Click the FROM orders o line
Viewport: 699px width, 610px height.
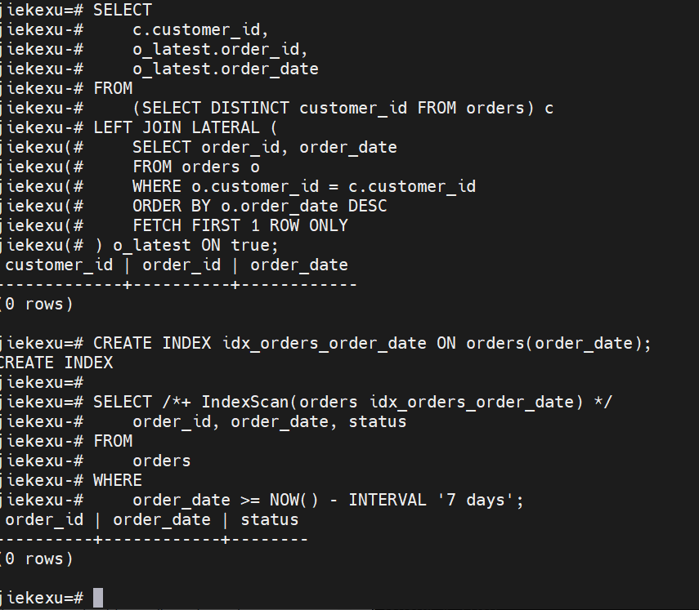coord(196,167)
